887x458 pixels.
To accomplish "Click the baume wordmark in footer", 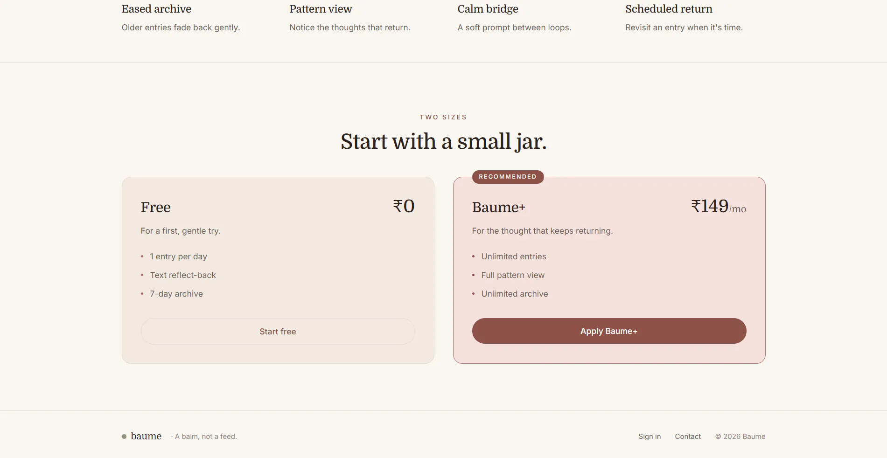I will point(146,436).
